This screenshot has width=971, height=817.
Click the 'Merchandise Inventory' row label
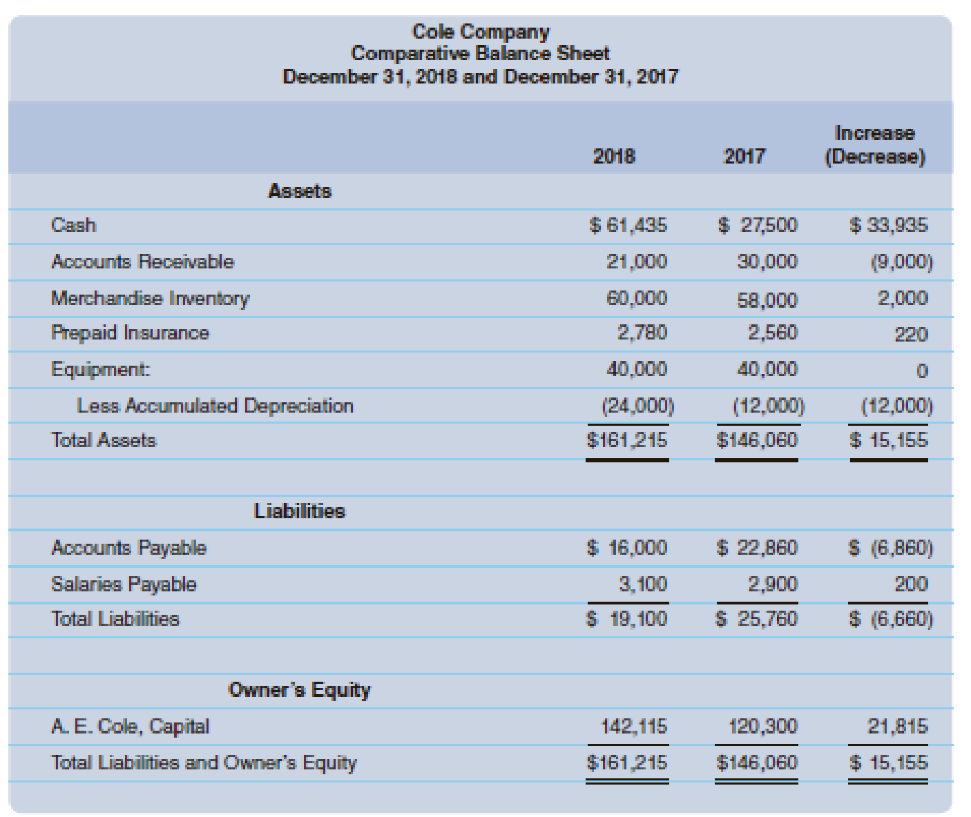click(150, 298)
